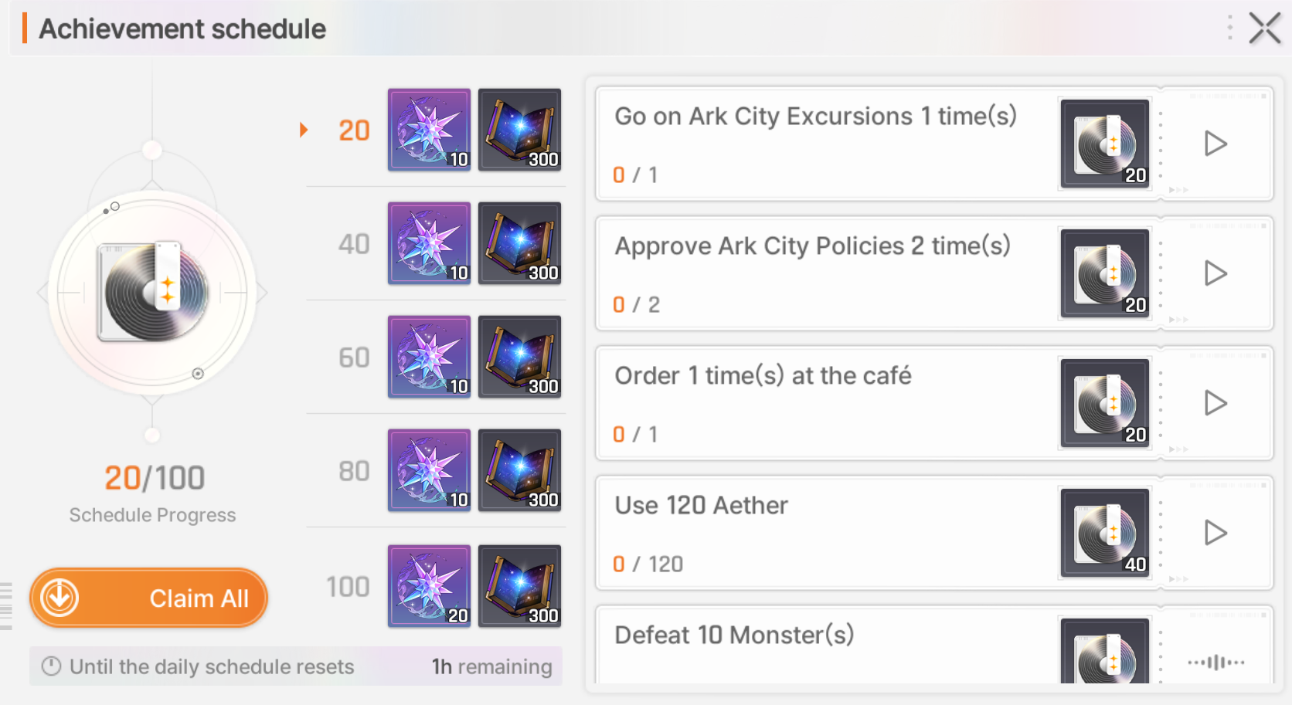Image resolution: width=1292 pixels, height=705 pixels.
Task: Click the book reward at milestone 100
Action: click(x=519, y=585)
